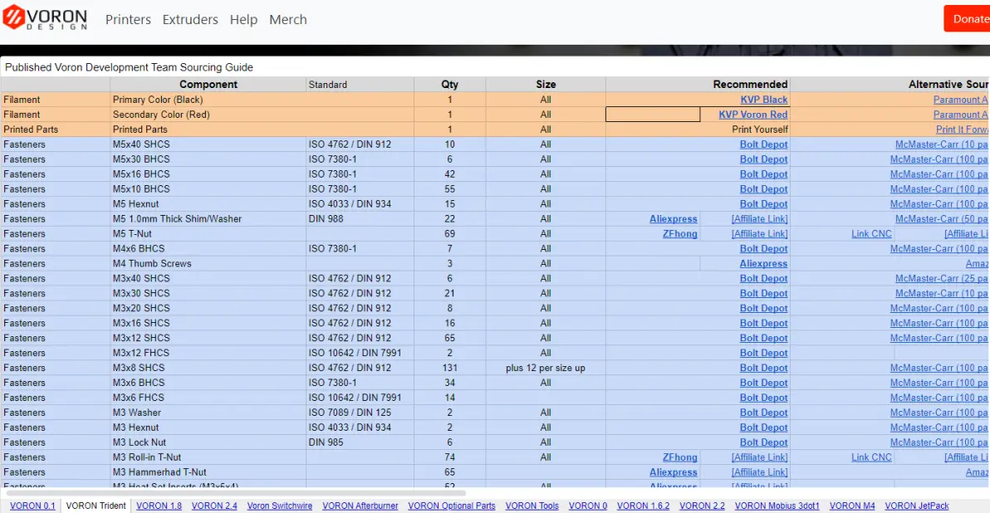Select the 'ISO 10642 / DIN 7991' cell for M3x12 FHCS
Viewport: 990px width, 513px height.
click(360, 353)
